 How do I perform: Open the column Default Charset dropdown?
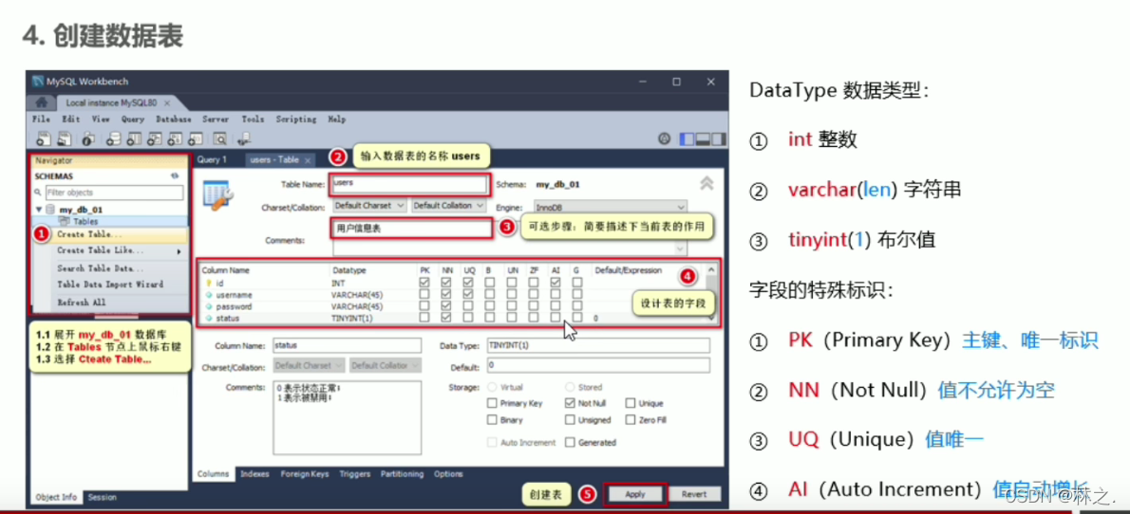(x=310, y=366)
